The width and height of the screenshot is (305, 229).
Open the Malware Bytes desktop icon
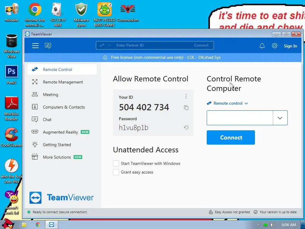tap(81, 15)
